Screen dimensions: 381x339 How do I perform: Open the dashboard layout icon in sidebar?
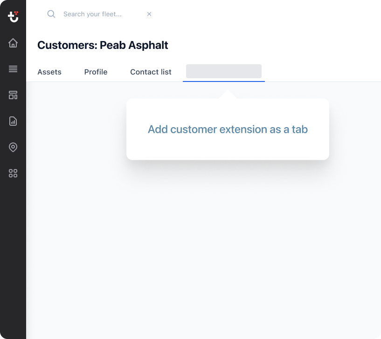pyautogui.click(x=13, y=95)
